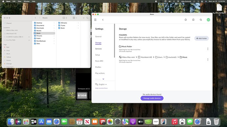Go back with Roon's back arrow

[x=103, y=20]
